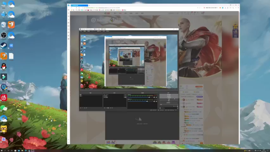Open the blue paw-print desktop shortcut
This screenshot has height=152, width=270.
click(x=4, y=139)
